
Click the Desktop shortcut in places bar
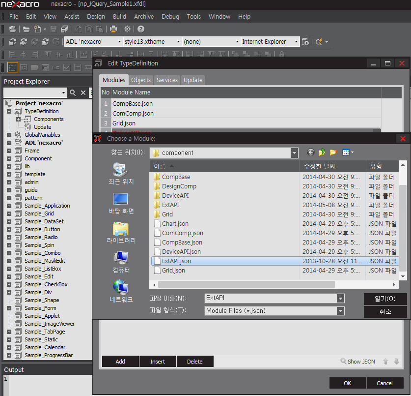(x=121, y=204)
